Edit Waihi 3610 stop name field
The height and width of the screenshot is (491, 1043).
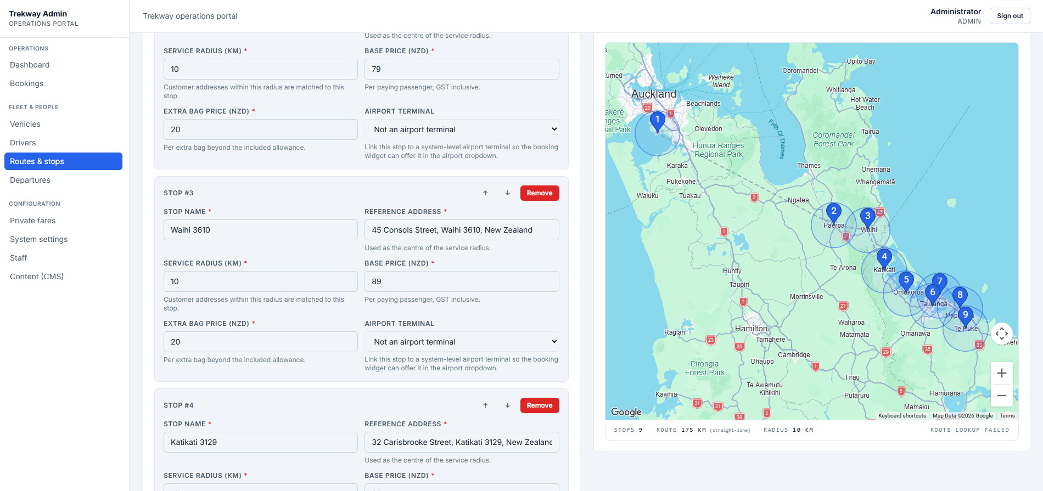click(261, 230)
